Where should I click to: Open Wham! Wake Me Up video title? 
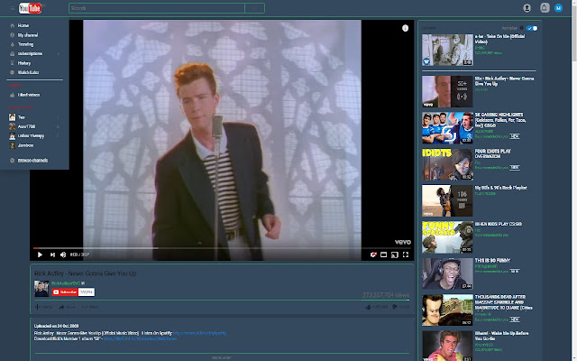[501, 336]
